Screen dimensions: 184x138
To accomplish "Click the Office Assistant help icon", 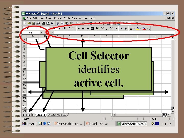I will point(136,23).
